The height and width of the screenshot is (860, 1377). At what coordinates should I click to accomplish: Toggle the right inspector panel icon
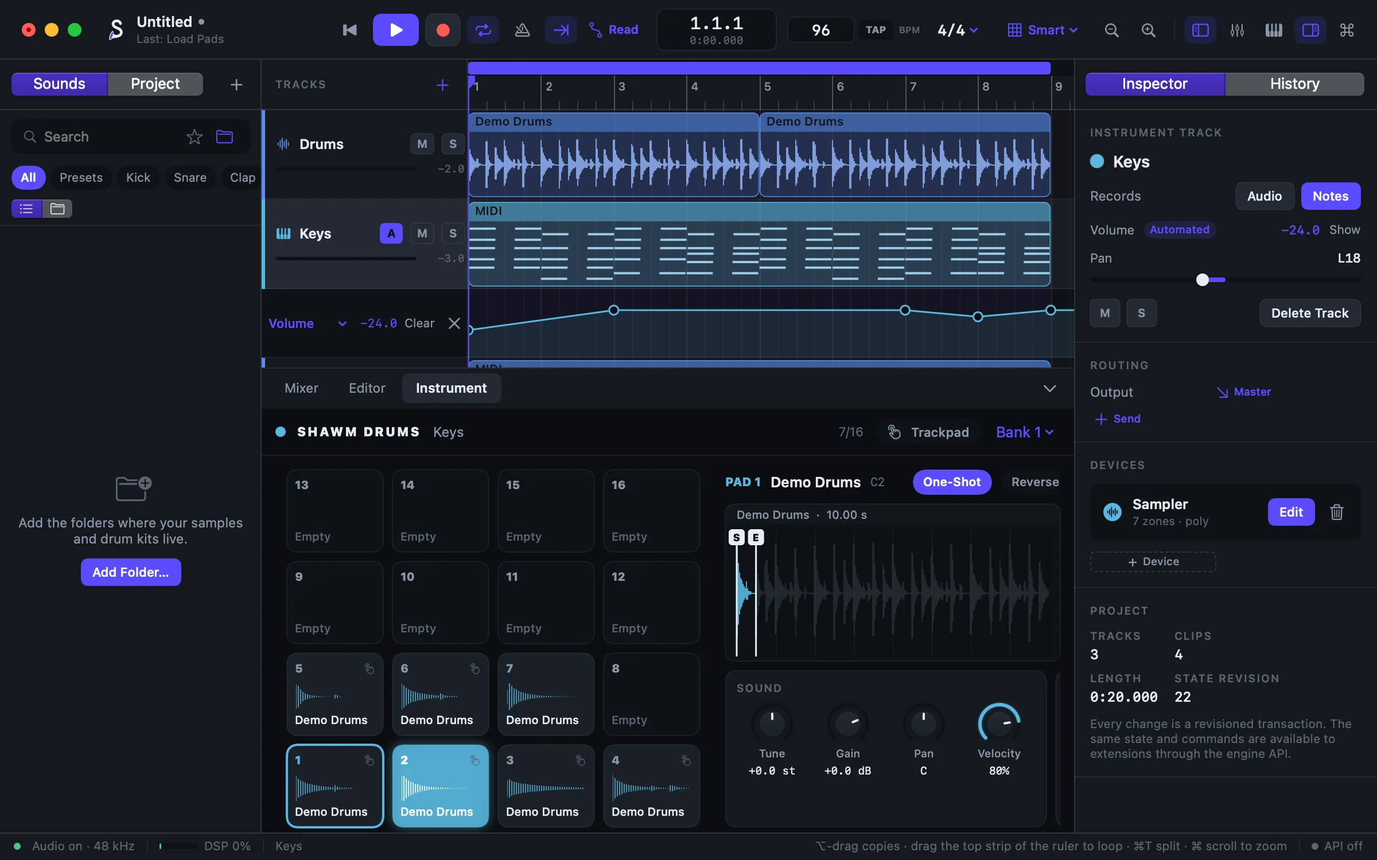click(x=1310, y=30)
